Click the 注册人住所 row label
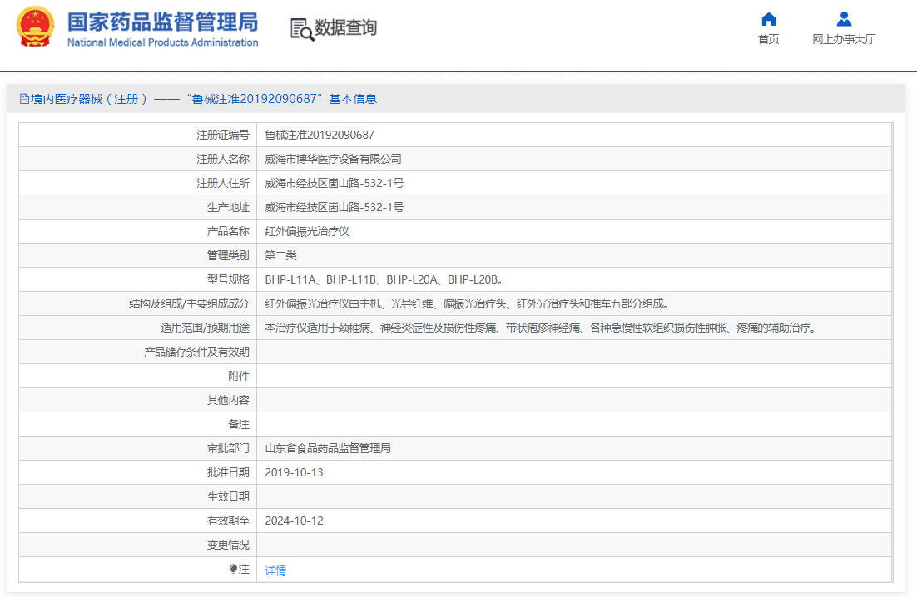917x597 pixels. point(223,183)
